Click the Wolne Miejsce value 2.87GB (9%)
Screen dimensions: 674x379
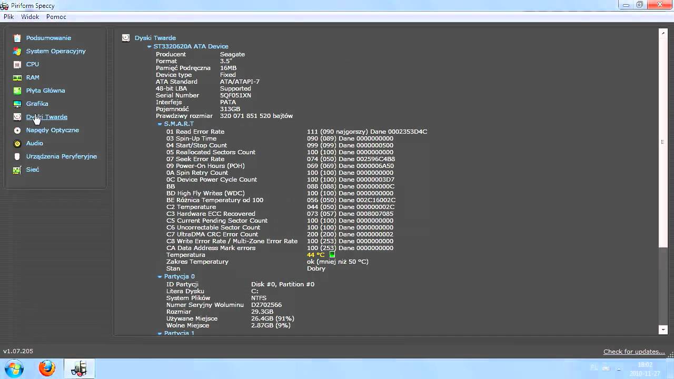pyautogui.click(x=271, y=325)
